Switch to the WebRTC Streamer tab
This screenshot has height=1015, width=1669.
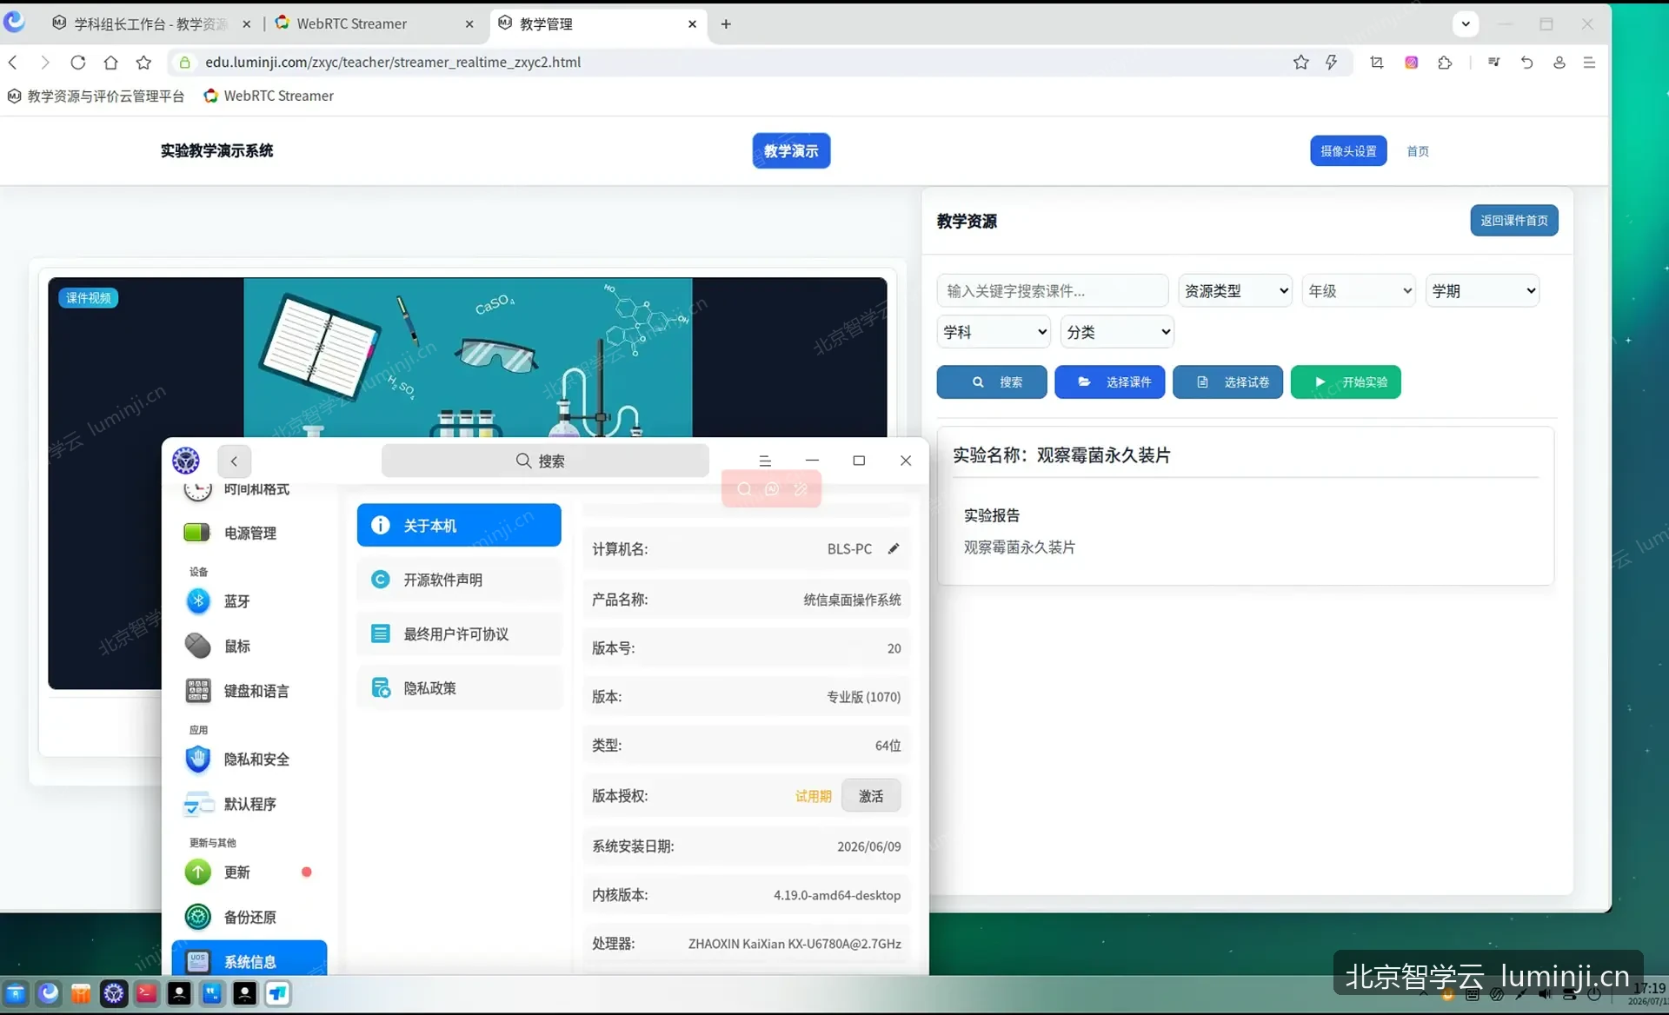(374, 23)
